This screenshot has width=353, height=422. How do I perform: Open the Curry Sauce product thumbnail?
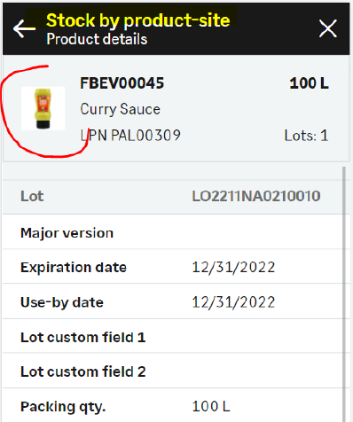(x=43, y=108)
